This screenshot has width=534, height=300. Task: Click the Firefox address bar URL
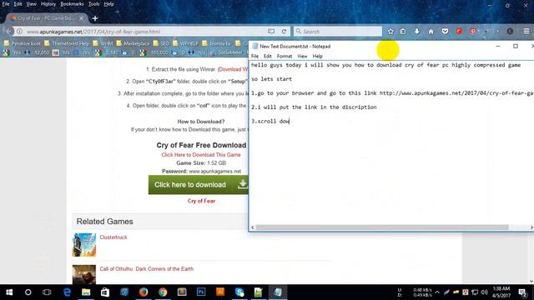pos(93,32)
